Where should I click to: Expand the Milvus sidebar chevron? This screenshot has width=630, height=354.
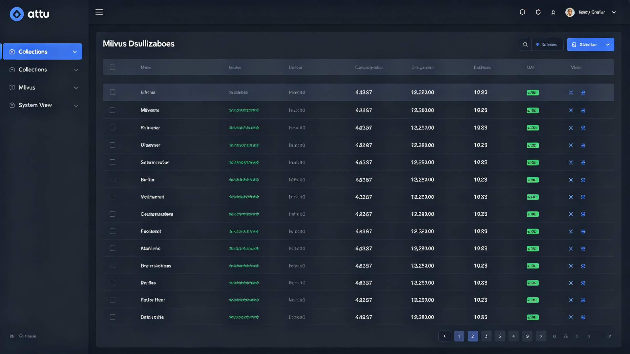coord(76,88)
